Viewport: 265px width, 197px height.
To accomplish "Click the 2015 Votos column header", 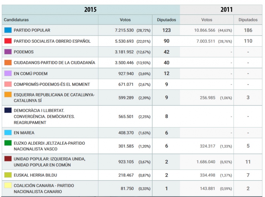I will tap(125, 20).
